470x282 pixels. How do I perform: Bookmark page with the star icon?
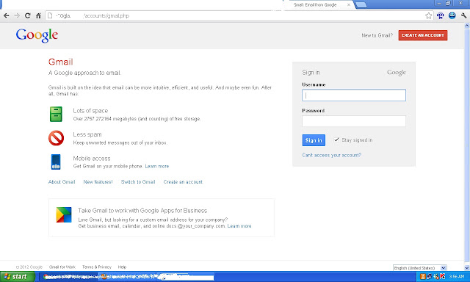point(429,15)
